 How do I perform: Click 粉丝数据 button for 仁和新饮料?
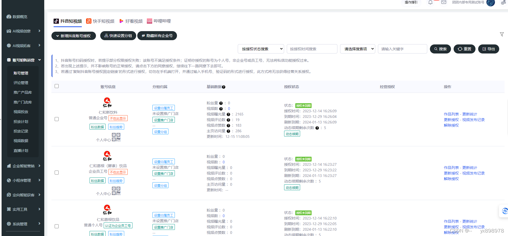[98, 127]
